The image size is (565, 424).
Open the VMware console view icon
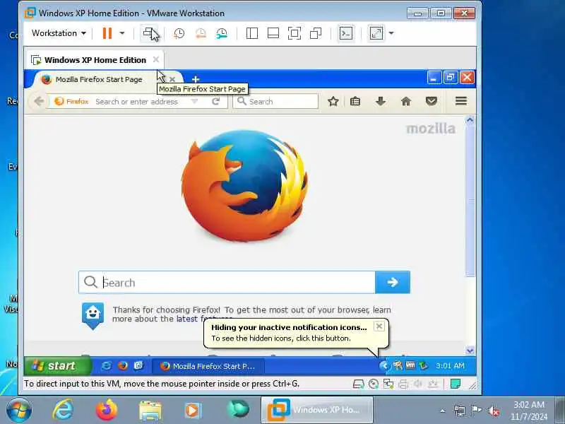click(346, 33)
